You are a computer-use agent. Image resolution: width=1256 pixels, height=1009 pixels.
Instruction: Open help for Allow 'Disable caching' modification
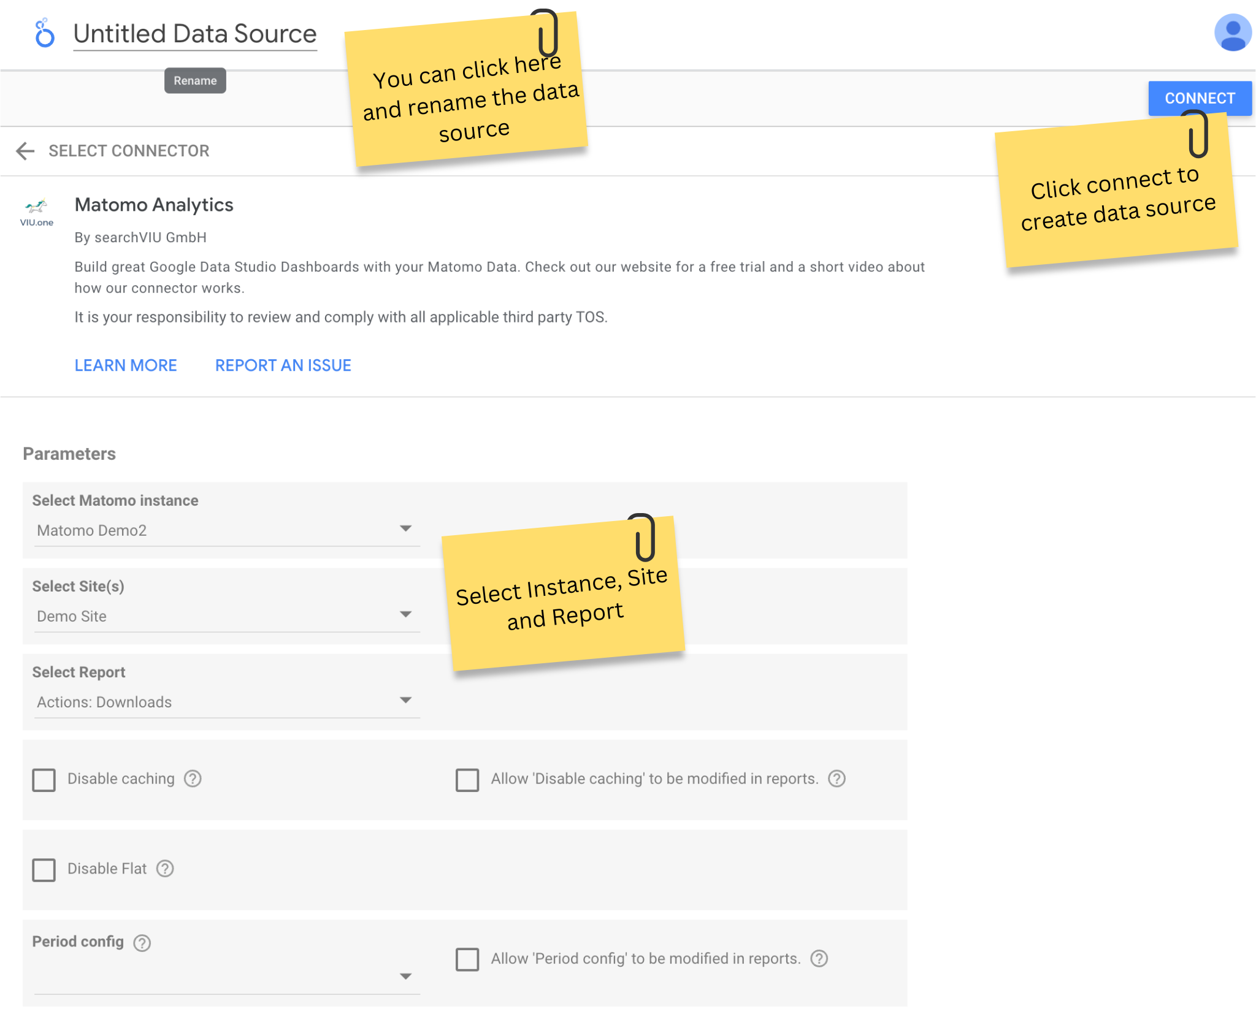click(x=837, y=779)
